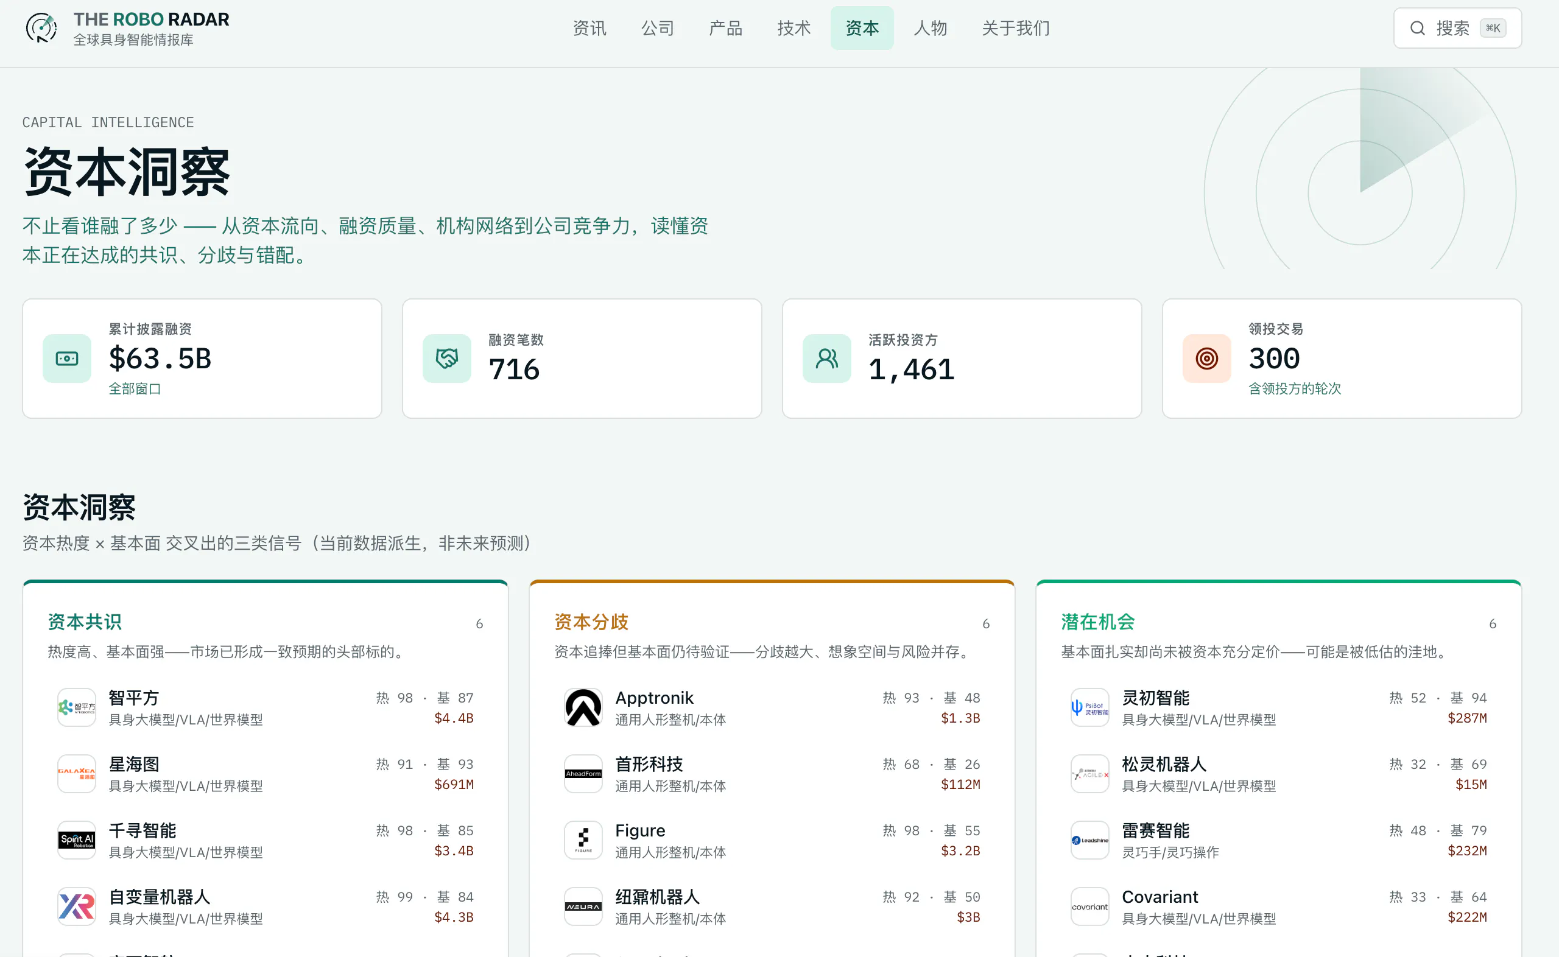Screen dimensions: 1559x957
Task: Click the 松灵机器人 Agilex logo
Action: [1089, 774]
